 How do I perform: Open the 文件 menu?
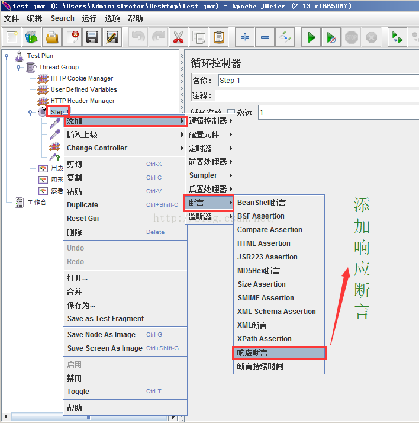[12, 18]
